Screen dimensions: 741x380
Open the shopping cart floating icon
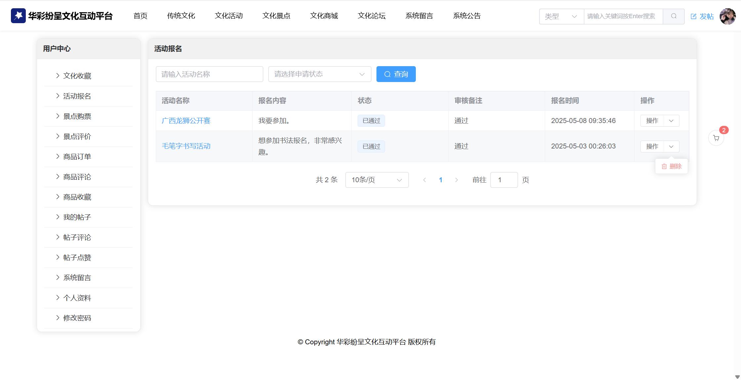(x=716, y=138)
